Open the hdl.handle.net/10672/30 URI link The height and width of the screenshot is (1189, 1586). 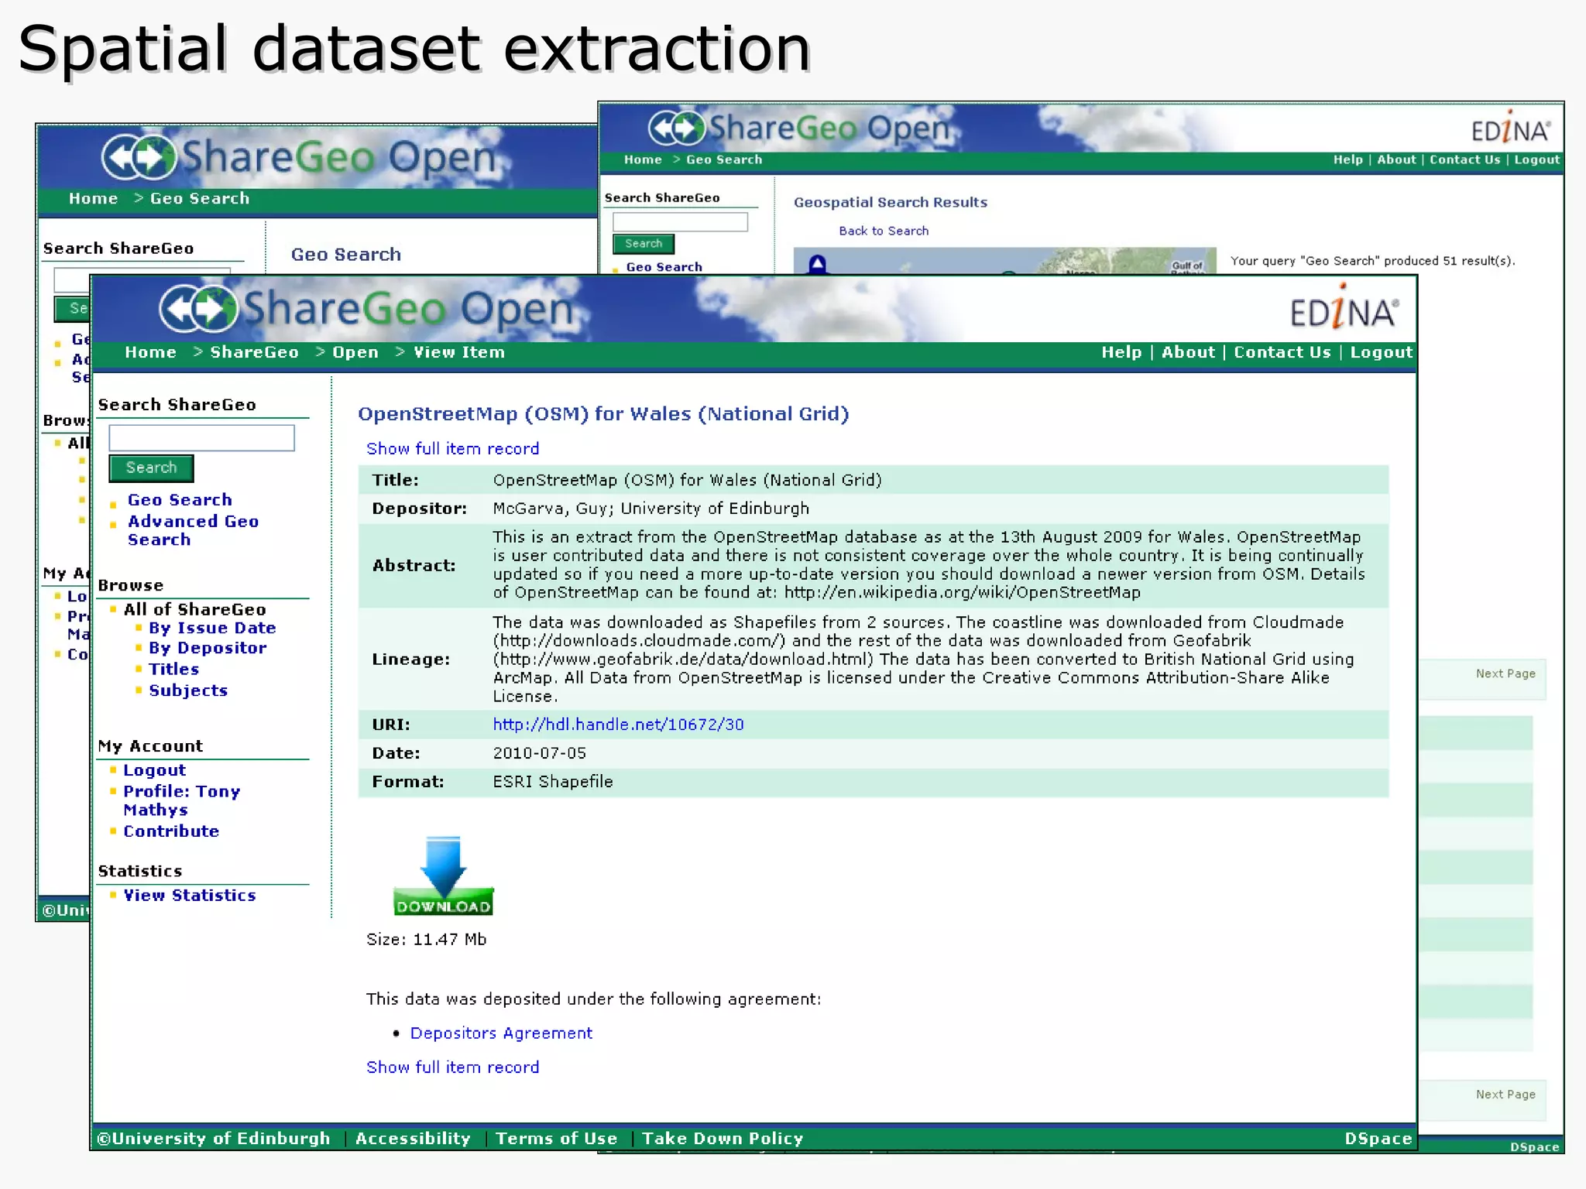point(618,725)
